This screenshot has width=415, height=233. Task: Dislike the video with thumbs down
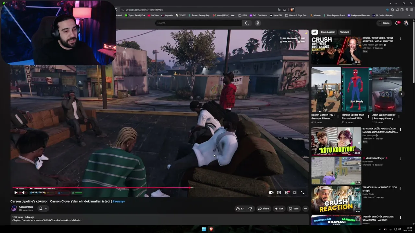(250, 209)
